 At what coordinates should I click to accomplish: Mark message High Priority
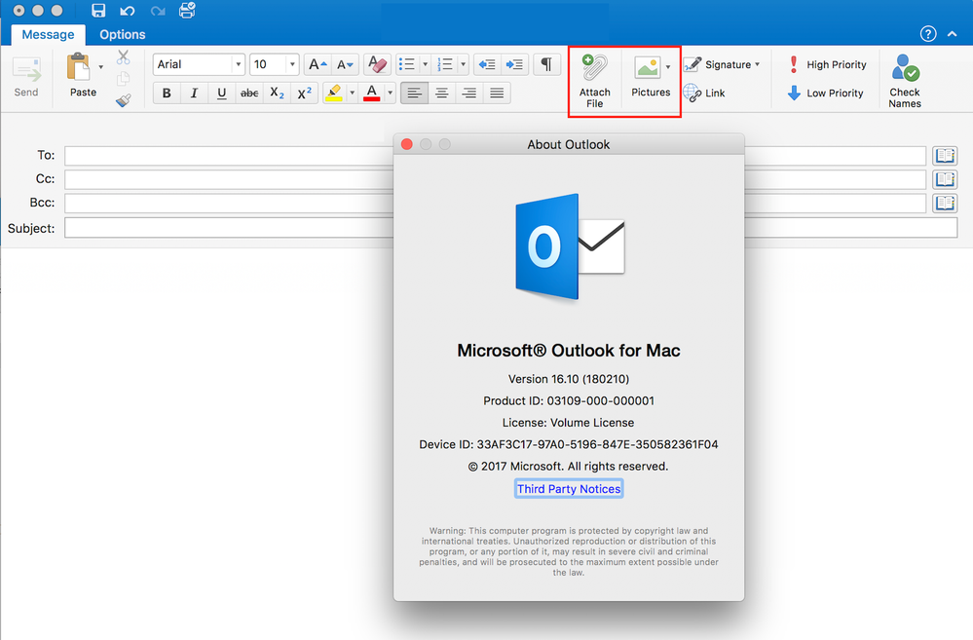pyautogui.click(x=827, y=64)
